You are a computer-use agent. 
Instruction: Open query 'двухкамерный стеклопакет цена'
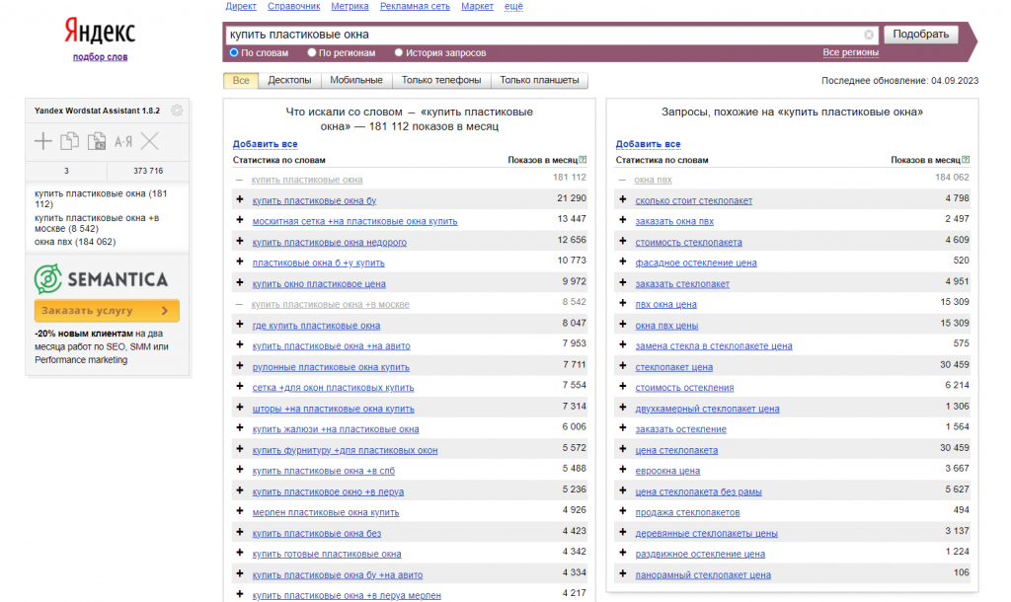point(707,409)
